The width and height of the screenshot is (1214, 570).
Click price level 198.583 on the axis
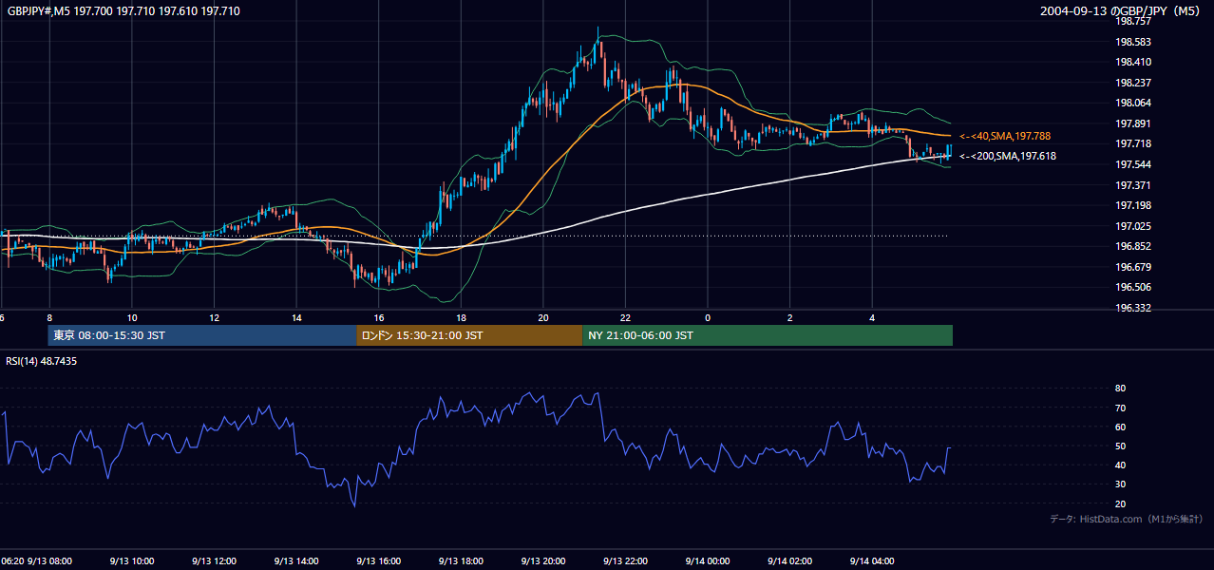click(1133, 42)
